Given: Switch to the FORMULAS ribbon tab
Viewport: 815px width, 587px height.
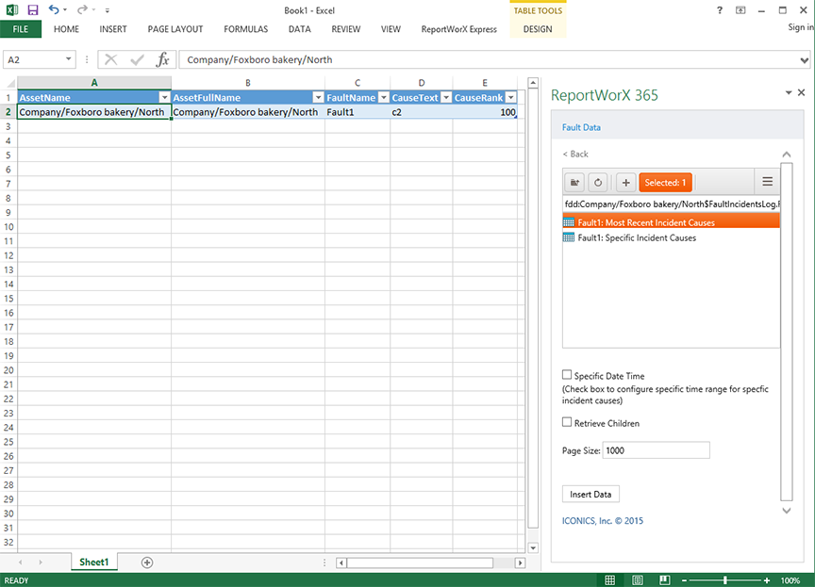Looking at the screenshot, I should (245, 29).
